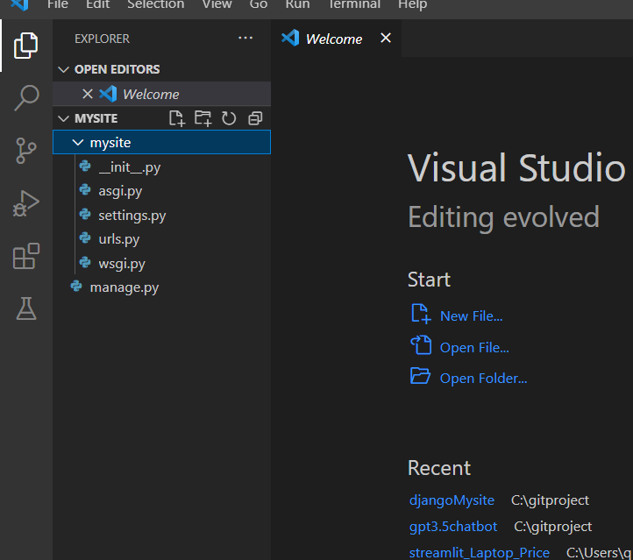
Task: Click the New File... link
Action: click(x=471, y=315)
